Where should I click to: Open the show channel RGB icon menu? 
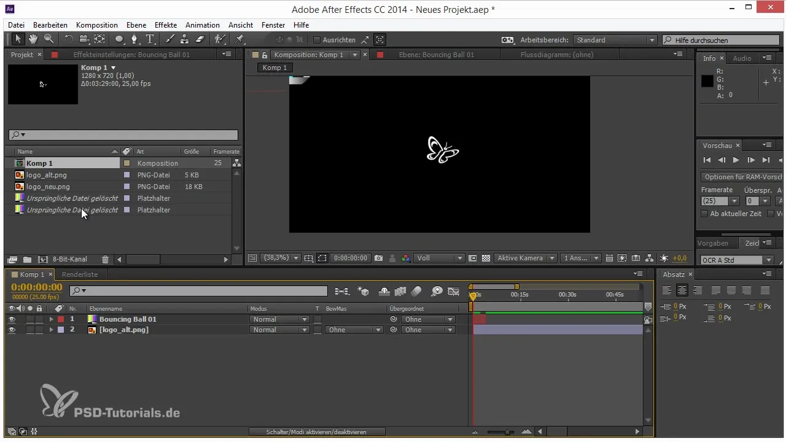tap(406, 258)
